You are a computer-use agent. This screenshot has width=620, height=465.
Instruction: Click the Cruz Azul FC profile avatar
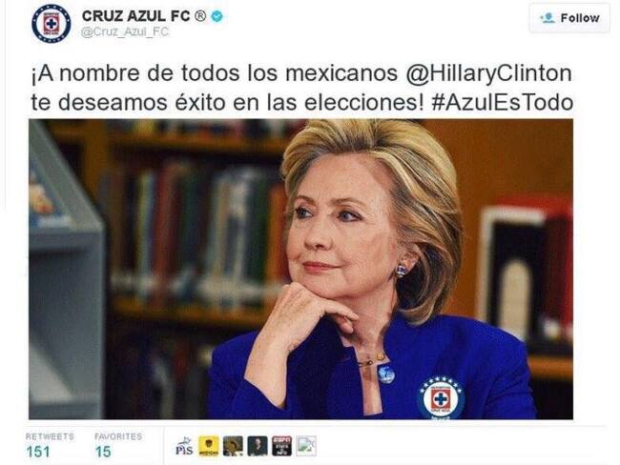coord(51,24)
